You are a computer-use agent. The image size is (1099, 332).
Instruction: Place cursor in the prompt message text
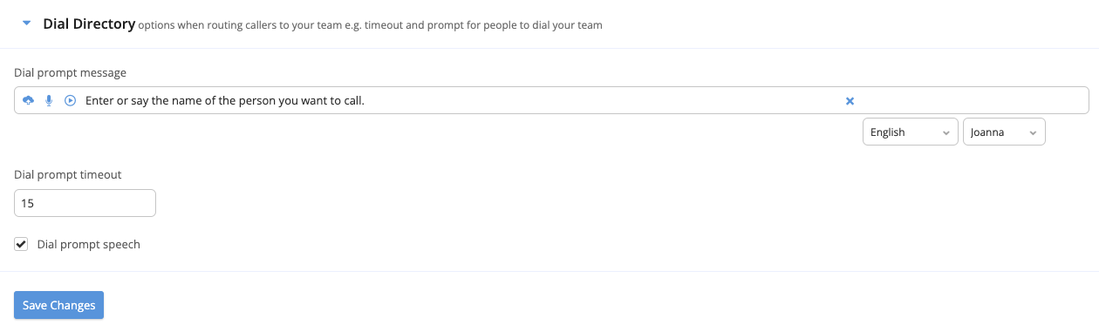[224, 101]
